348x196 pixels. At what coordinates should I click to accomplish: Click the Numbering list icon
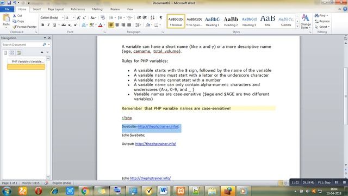click(x=120, y=18)
